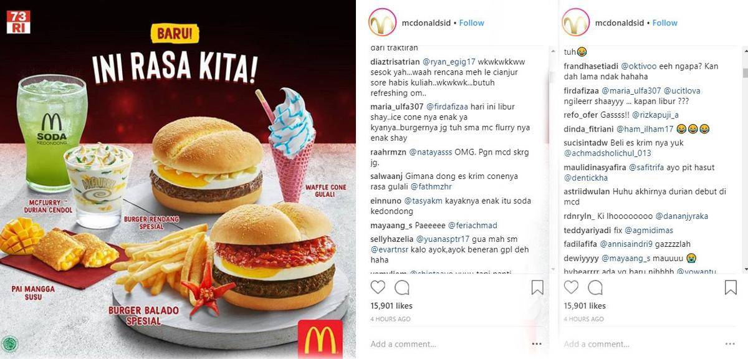The image size is (748, 359).
Task: Click the left panel comment bubble icon
Action: [402, 287]
